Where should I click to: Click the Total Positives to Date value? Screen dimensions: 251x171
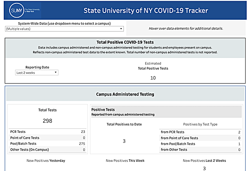click(124, 141)
